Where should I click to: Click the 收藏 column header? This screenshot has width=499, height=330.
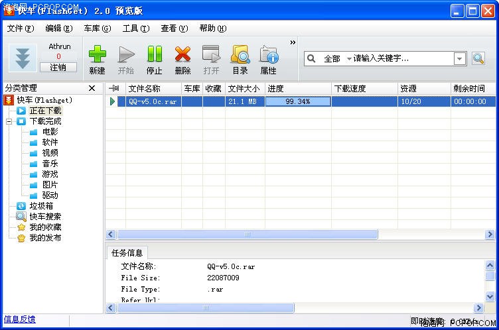click(x=214, y=88)
